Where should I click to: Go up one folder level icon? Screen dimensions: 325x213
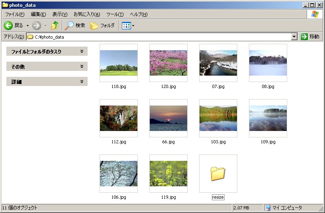point(55,25)
